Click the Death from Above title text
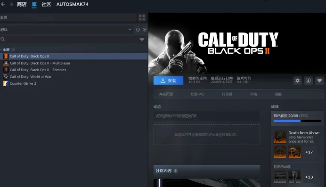 pos(304,133)
